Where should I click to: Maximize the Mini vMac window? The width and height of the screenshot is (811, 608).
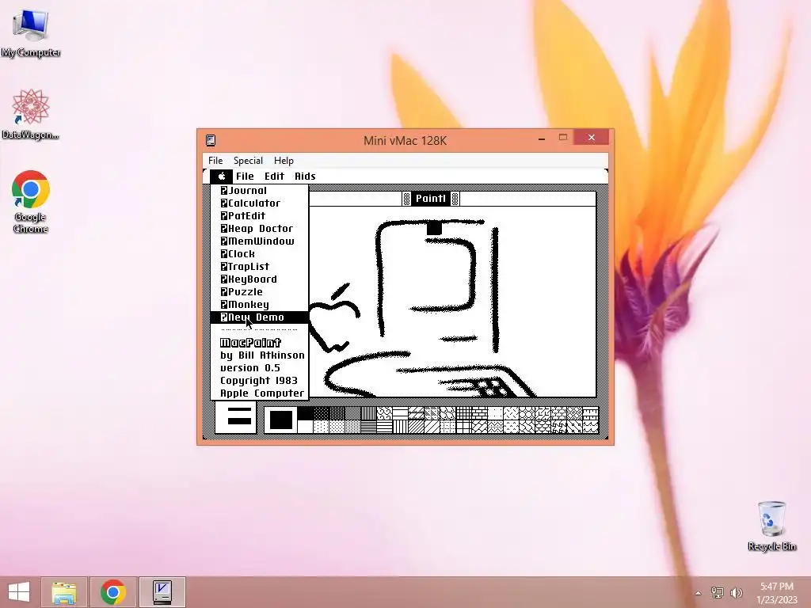click(563, 138)
